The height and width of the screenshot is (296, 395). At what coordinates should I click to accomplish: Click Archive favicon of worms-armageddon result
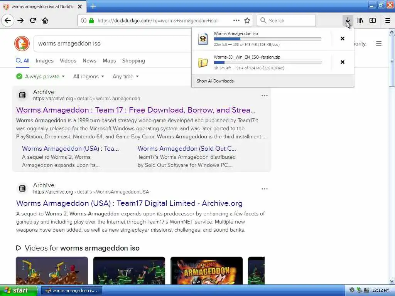(x=22, y=95)
